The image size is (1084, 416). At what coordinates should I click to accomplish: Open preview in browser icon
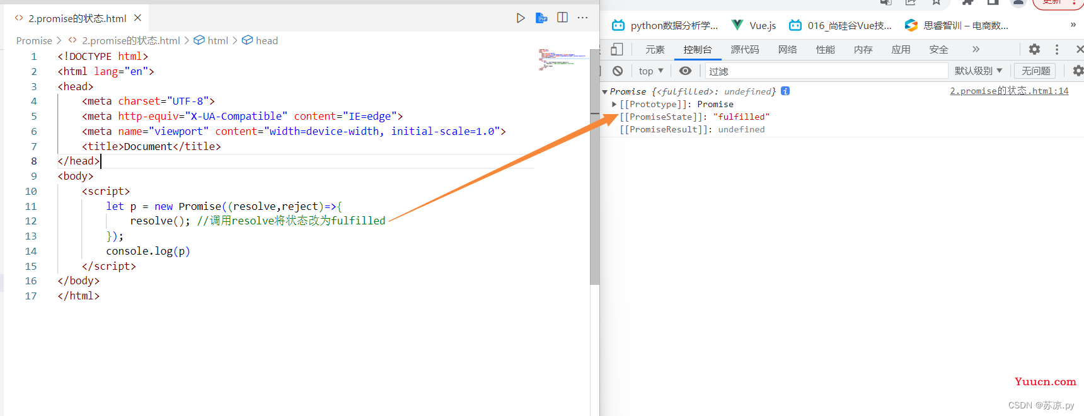pyautogui.click(x=541, y=18)
